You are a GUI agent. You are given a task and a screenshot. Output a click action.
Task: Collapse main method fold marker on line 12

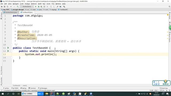[12, 51]
